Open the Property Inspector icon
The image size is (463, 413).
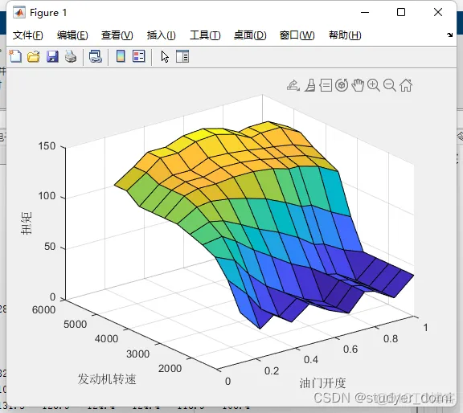coord(182,56)
